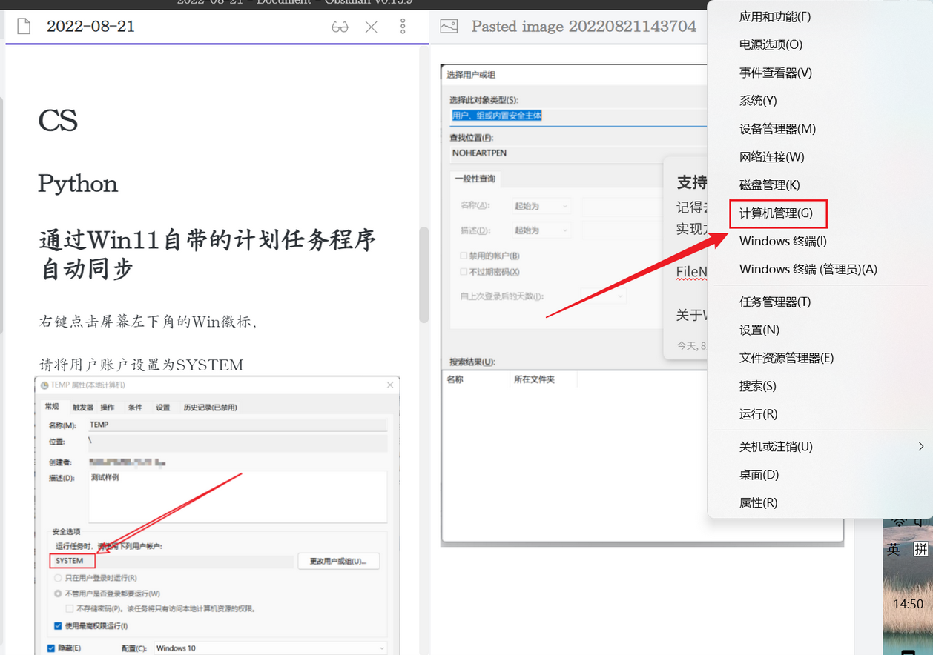Click the note pane's vertical scrollbar
The image size is (933, 655).
(423, 274)
